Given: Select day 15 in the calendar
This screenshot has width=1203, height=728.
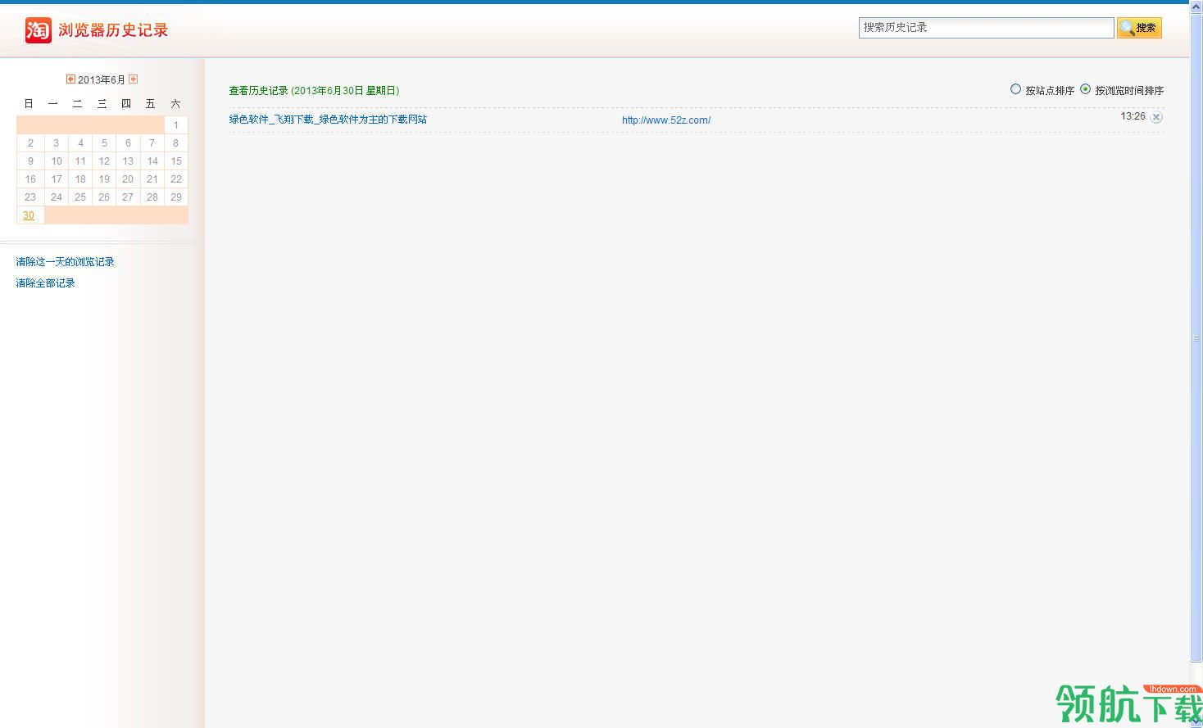Looking at the screenshot, I should pos(175,161).
